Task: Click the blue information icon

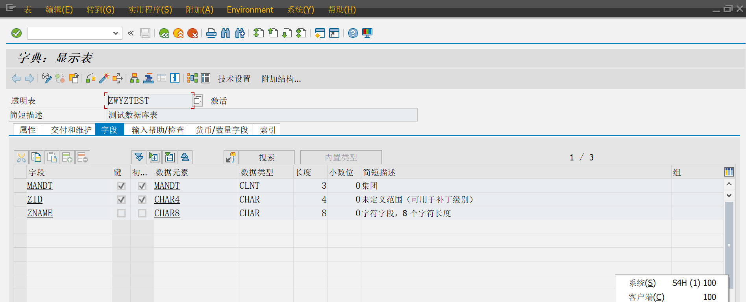Action: click(175, 78)
